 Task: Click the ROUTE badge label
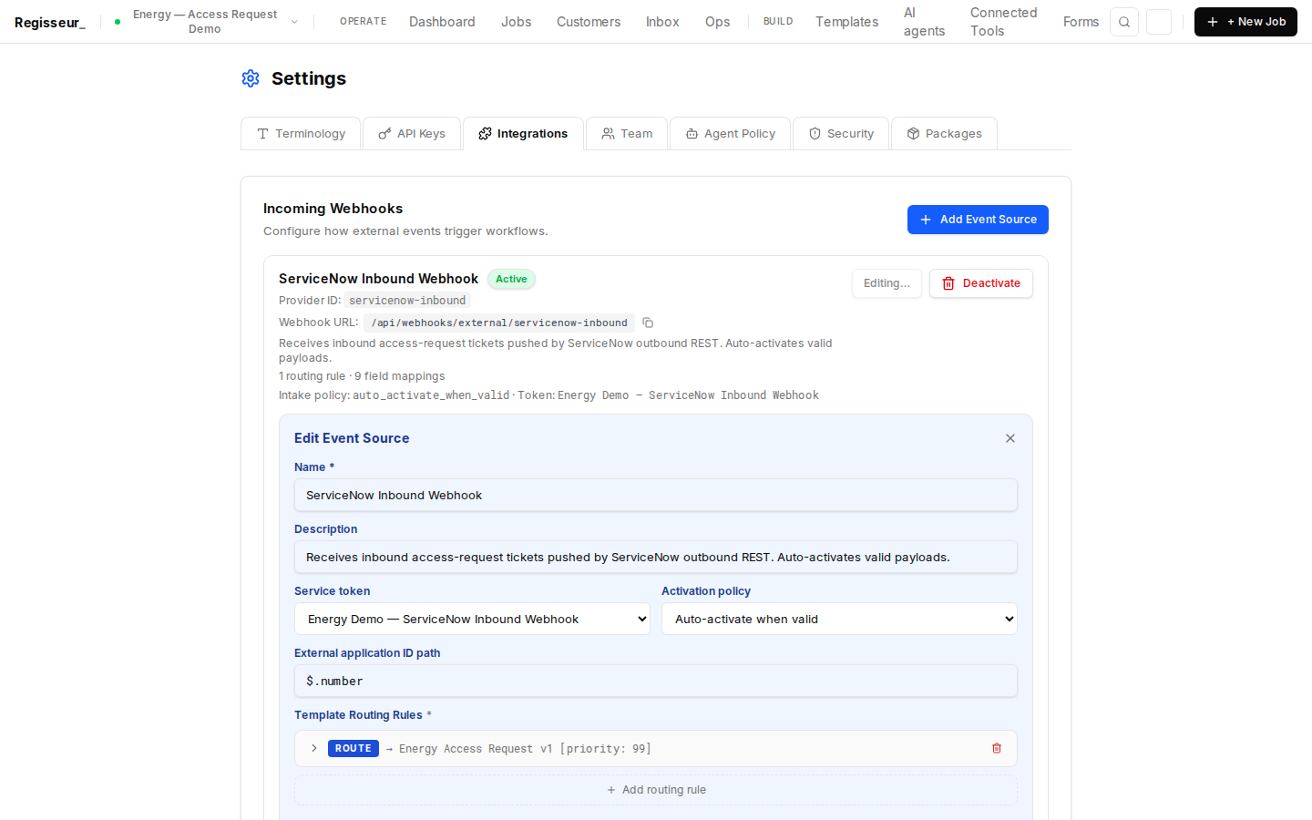click(x=354, y=748)
